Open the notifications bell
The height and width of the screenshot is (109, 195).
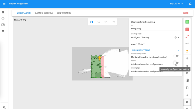click(x=190, y=4)
